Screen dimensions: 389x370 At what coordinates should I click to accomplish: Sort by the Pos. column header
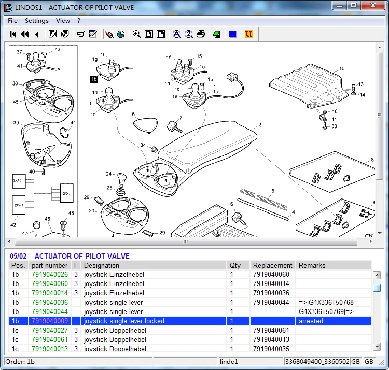(x=18, y=265)
